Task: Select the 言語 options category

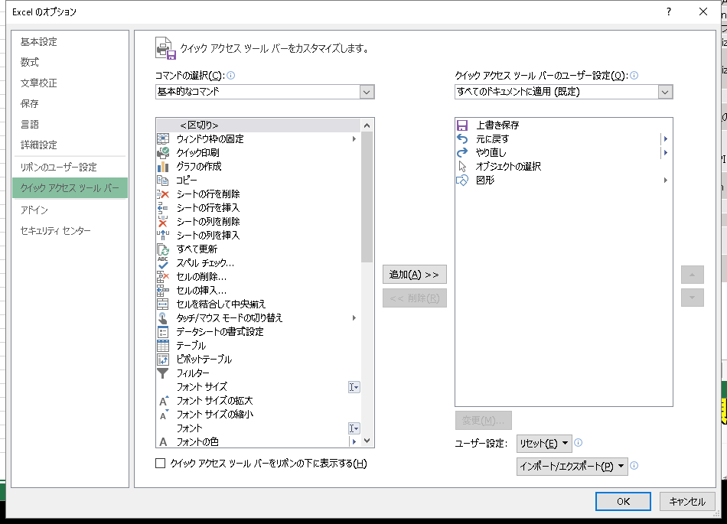Action: (70, 124)
